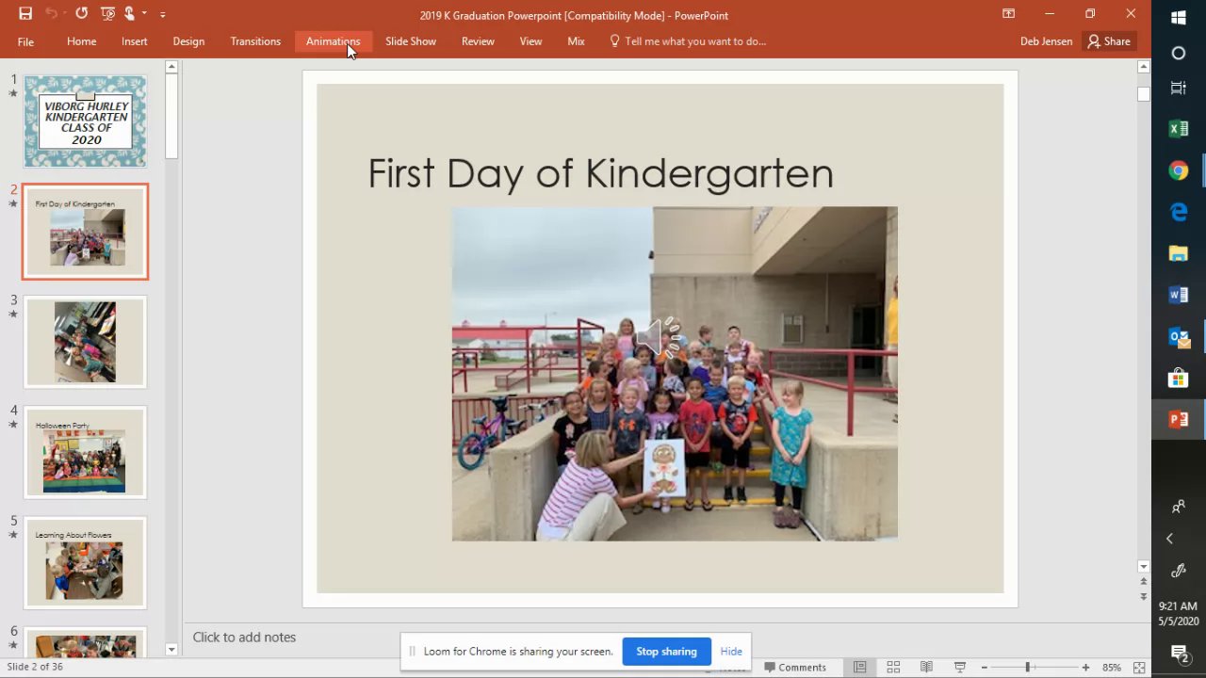Image resolution: width=1206 pixels, height=678 pixels.
Task: Click the Repeat icon in the title bar
Action: (81, 14)
